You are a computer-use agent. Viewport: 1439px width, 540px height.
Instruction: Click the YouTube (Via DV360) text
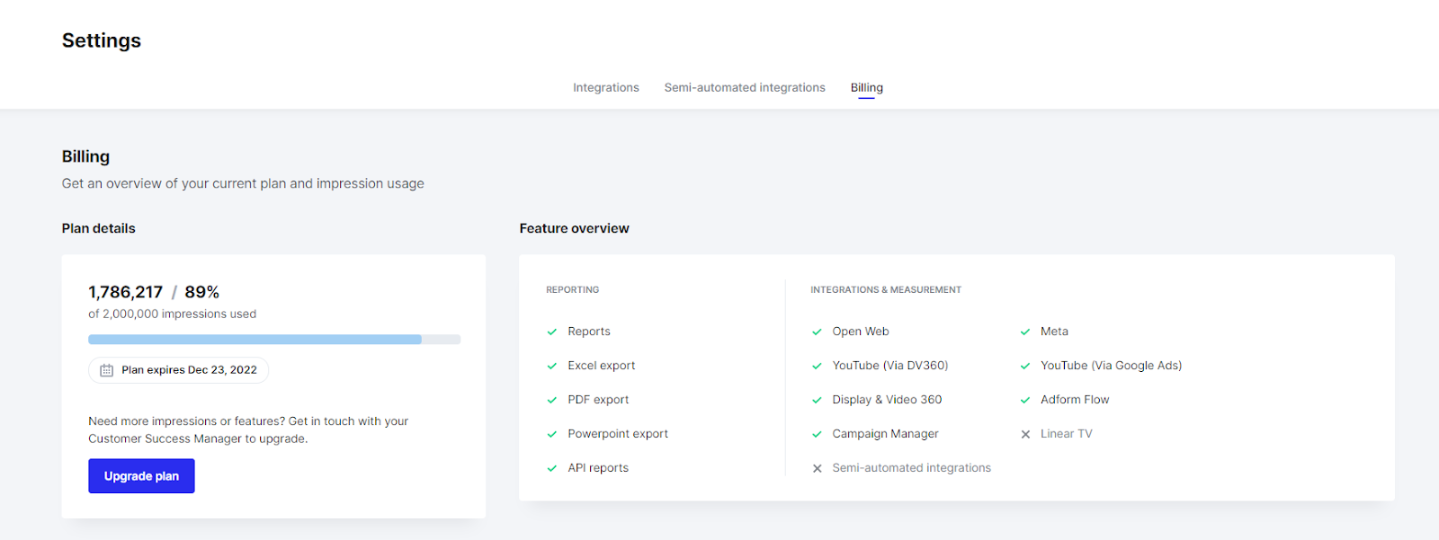(890, 366)
